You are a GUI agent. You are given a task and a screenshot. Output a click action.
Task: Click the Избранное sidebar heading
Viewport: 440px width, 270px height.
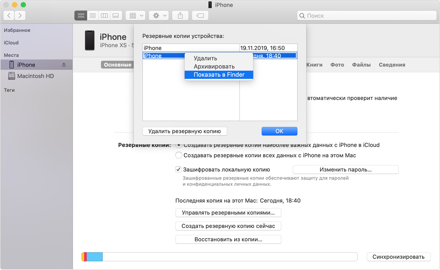17,30
